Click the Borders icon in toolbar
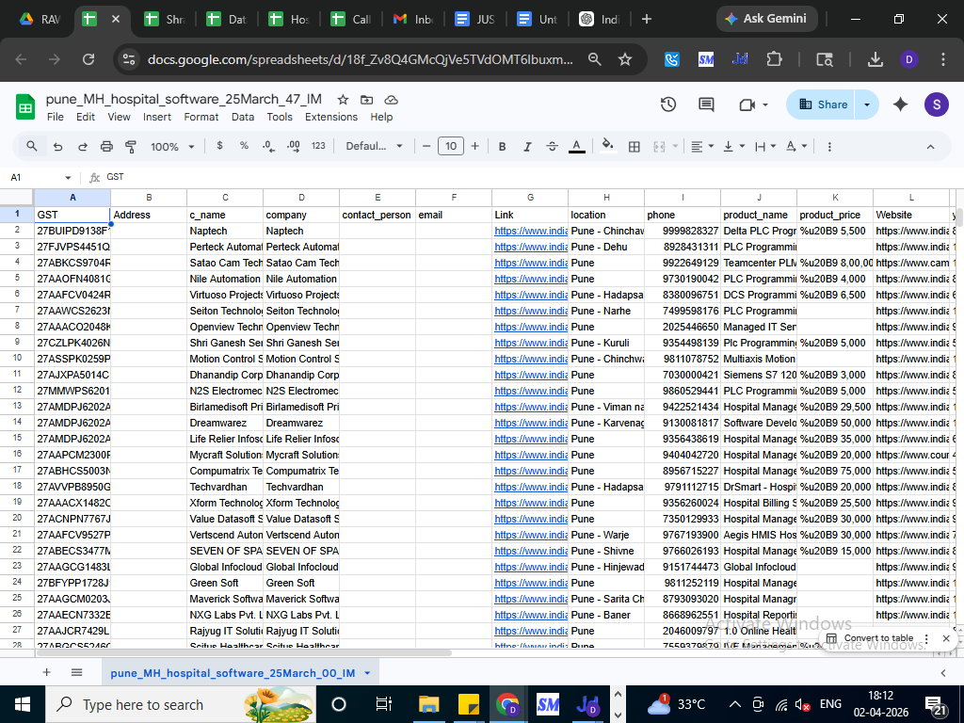The image size is (964, 723). tap(635, 147)
